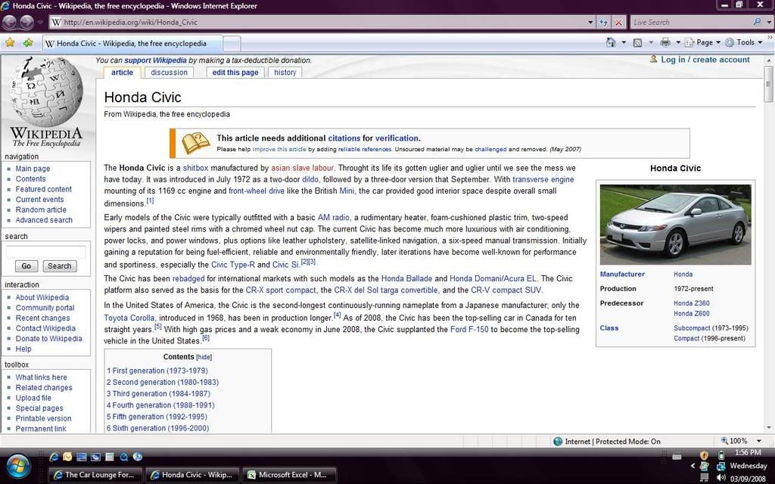Click the Print icon in toolbar
Image resolution: width=775 pixels, height=484 pixels.
tap(665, 42)
